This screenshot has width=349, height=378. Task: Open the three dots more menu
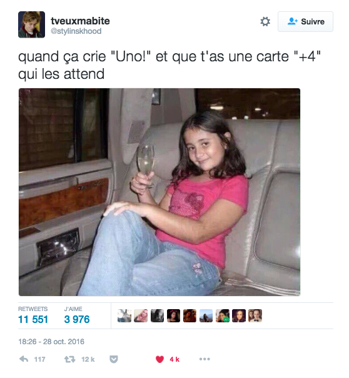205,359
